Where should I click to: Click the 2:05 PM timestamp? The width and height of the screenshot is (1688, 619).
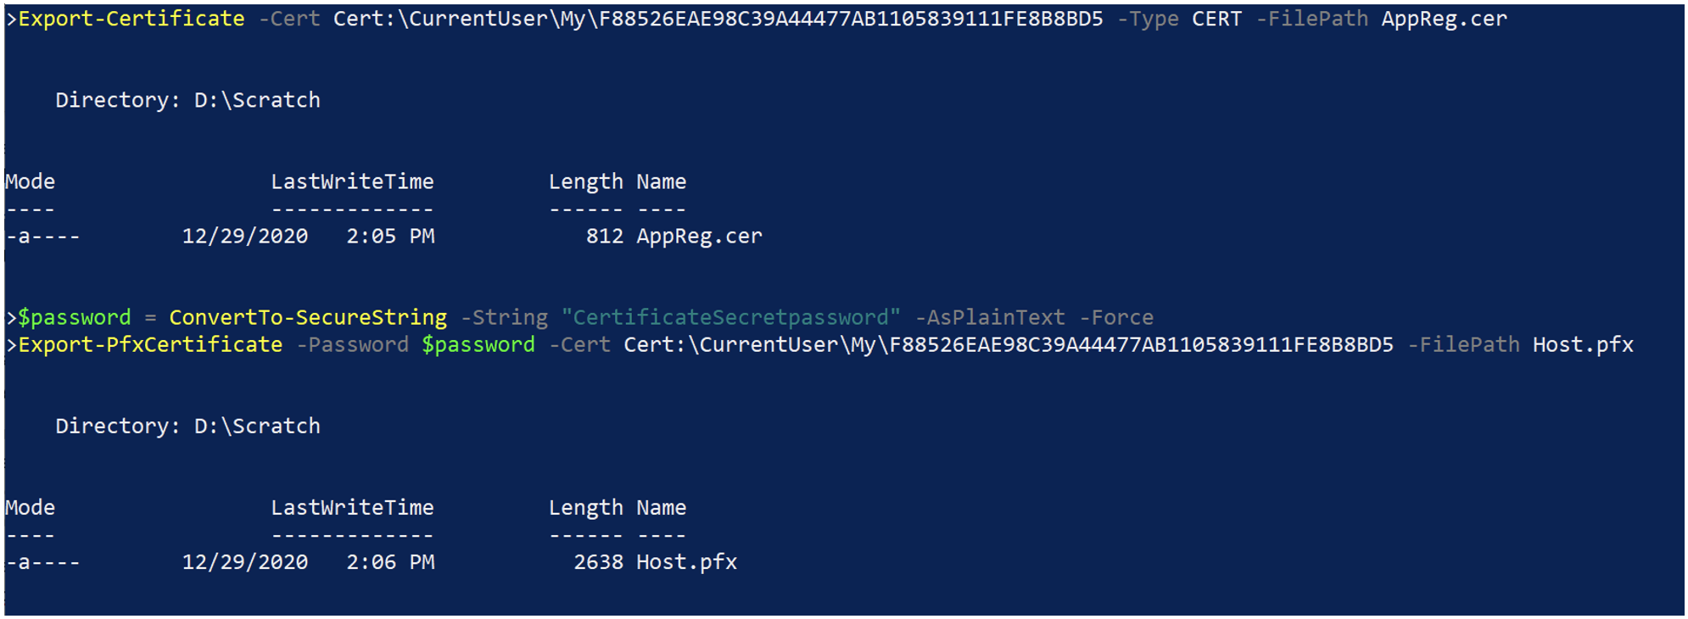(x=390, y=236)
